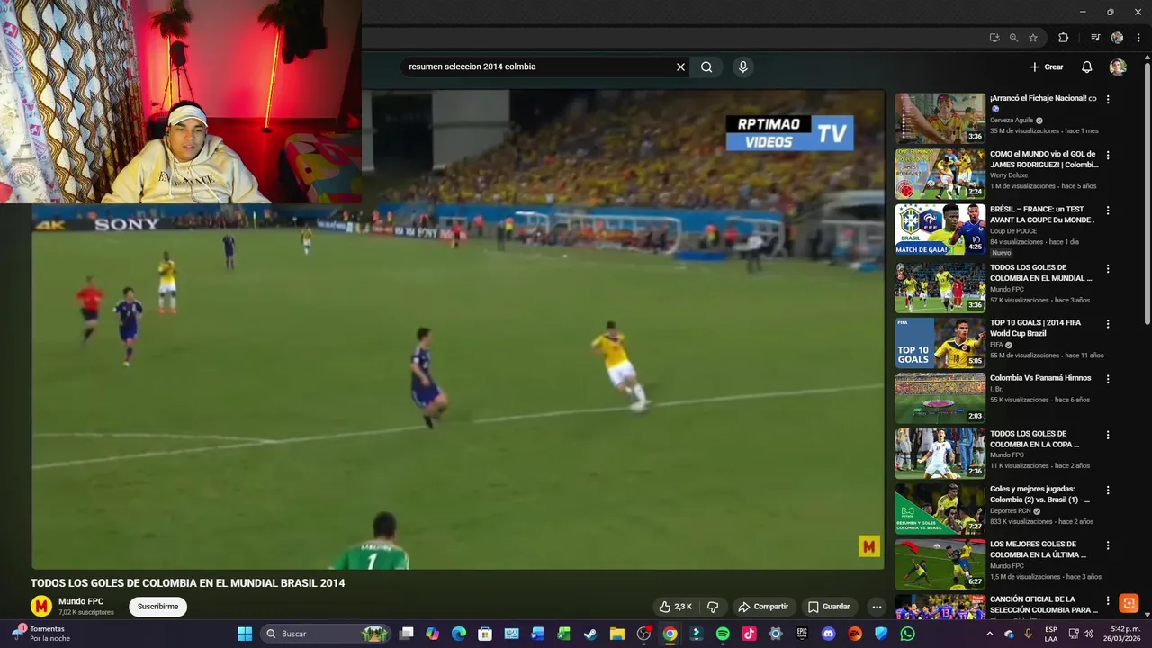The height and width of the screenshot is (648, 1152).
Task: Click the YouTube search magnifier button
Action: click(706, 67)
